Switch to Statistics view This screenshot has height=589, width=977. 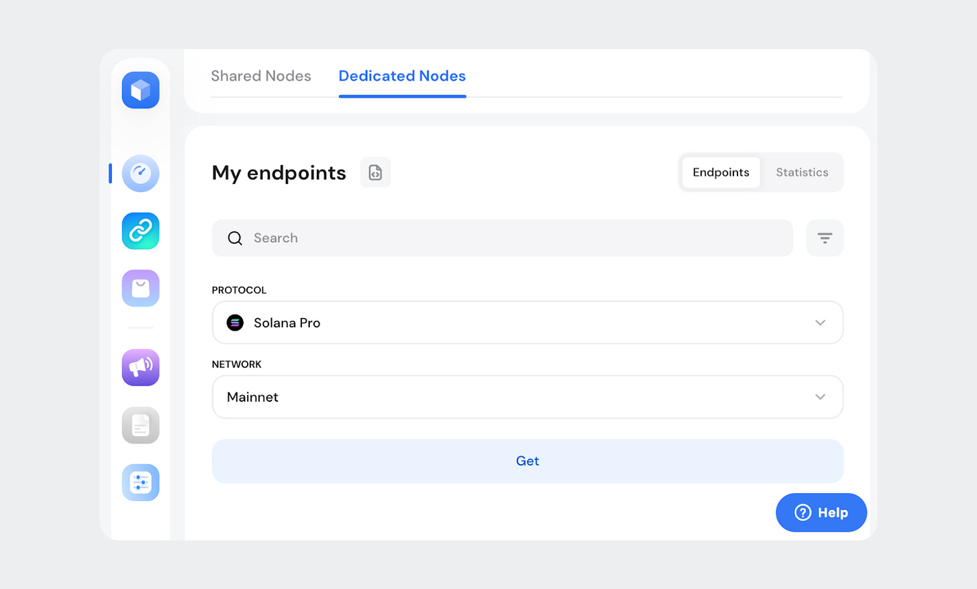[x=802, y=172]
